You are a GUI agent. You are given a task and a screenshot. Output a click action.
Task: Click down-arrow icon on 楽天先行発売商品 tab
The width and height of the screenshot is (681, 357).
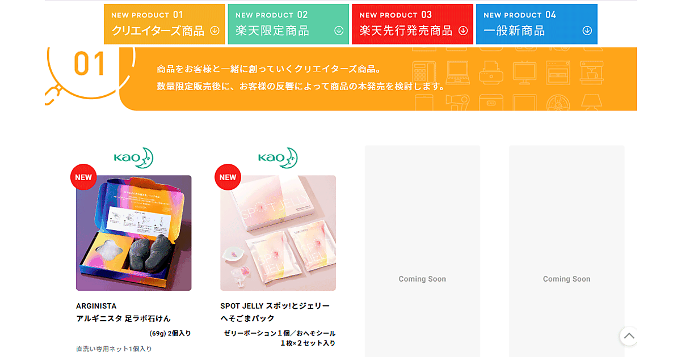pyautogui.click(x=463, y=31)
